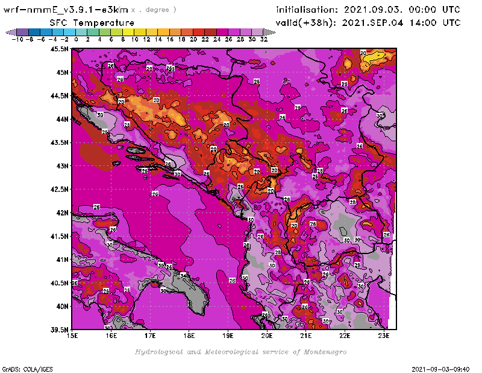
Task: Click the '39.5N' latitude axis label
Action: point(59,330)
